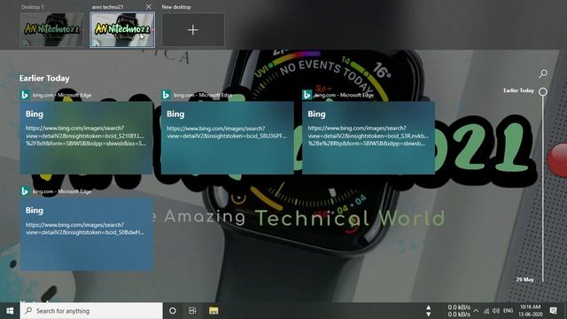Click ENG language indicator

point(508,311)
